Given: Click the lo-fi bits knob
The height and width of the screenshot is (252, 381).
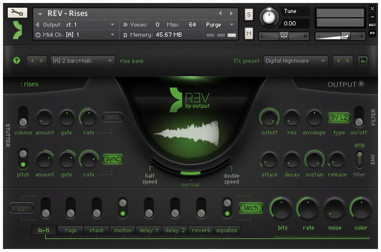Looking at the screenshot, I should (281, 209).
